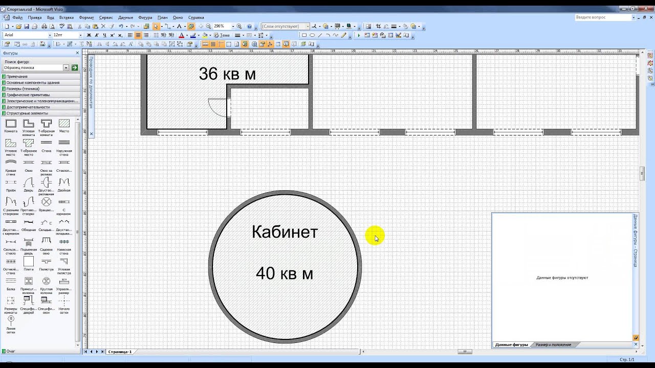Screen dimensions: 655x368
Task: Set text alignment to left
Action: [130, 35]
